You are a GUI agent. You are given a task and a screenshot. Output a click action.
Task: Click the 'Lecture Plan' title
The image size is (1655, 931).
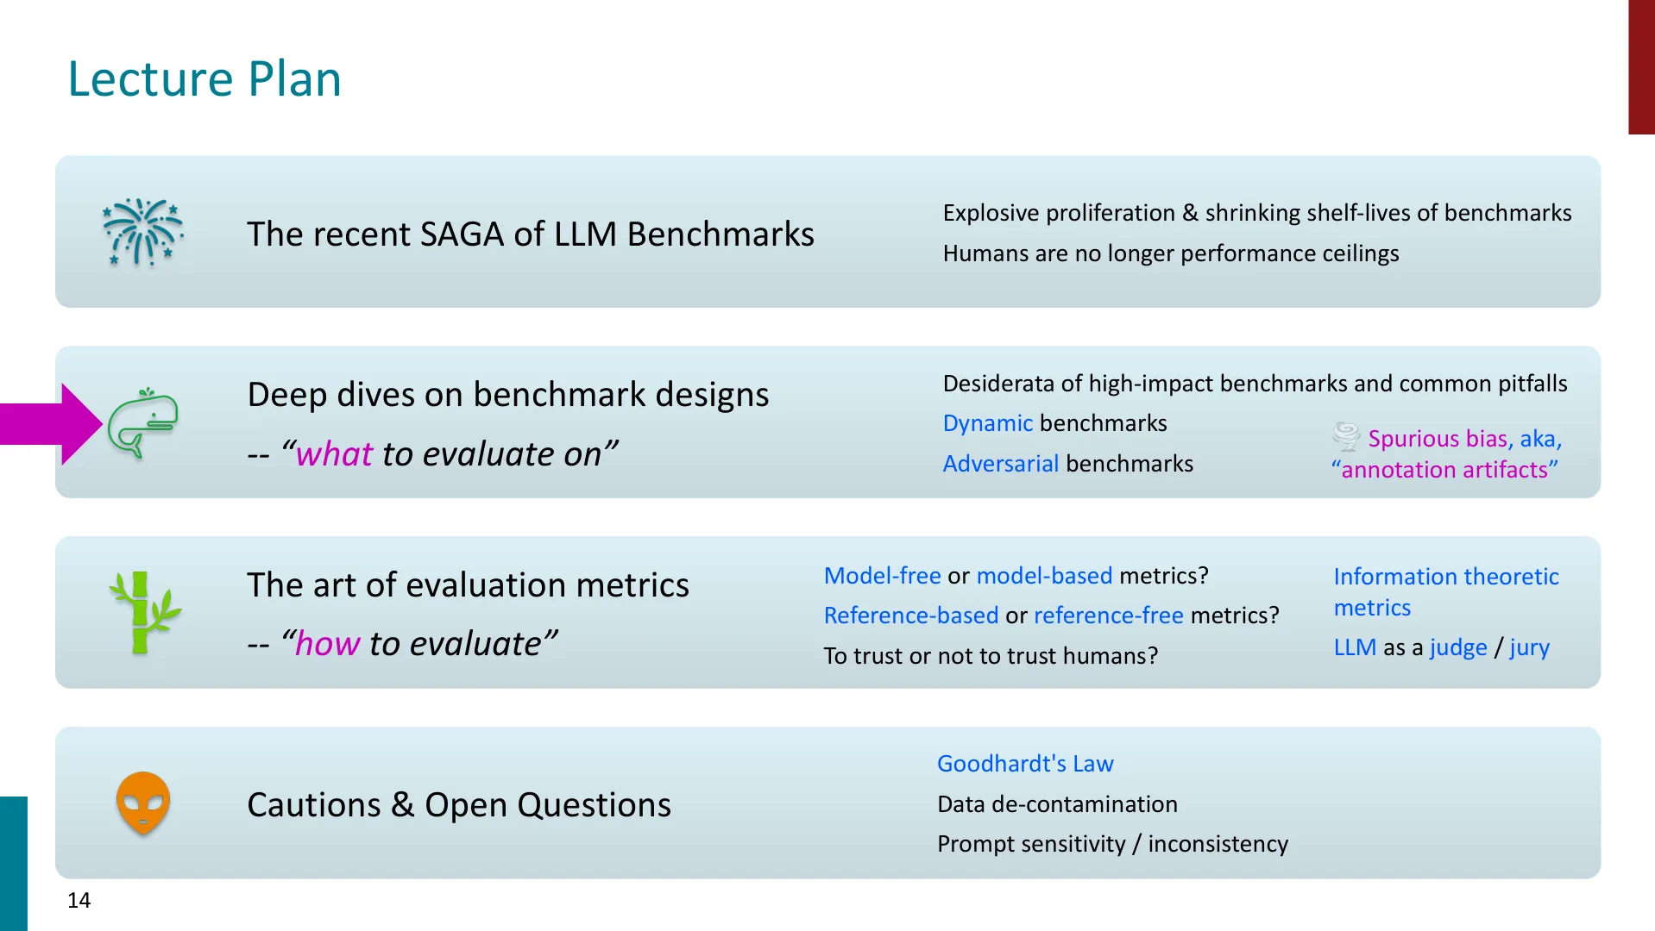coord(205,78)
